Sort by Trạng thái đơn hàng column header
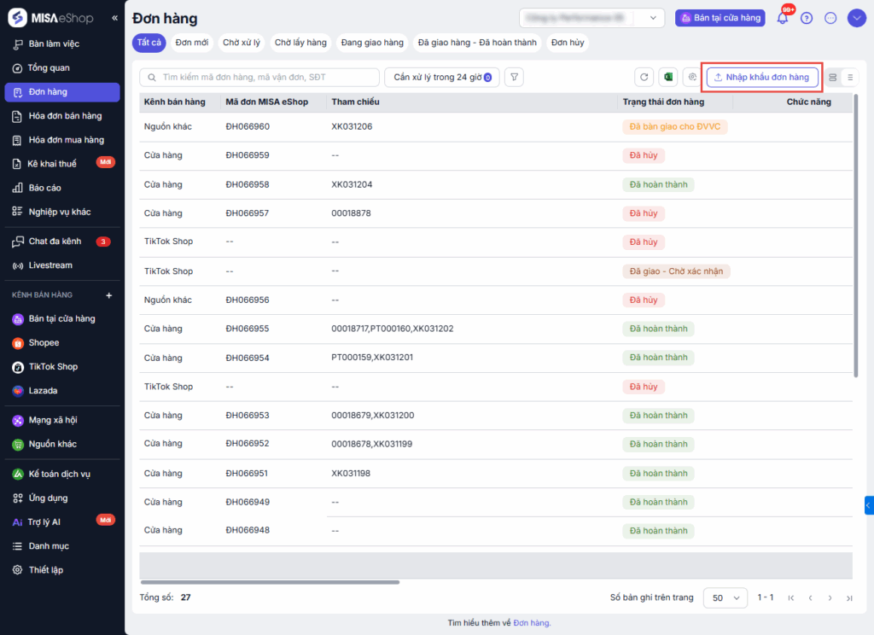This screenshot has height=635, width=874. click(x=663, y=102)
